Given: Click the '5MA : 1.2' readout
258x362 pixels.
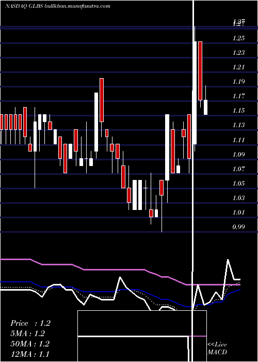Looking at the screenshot, I should pos(27,334).
